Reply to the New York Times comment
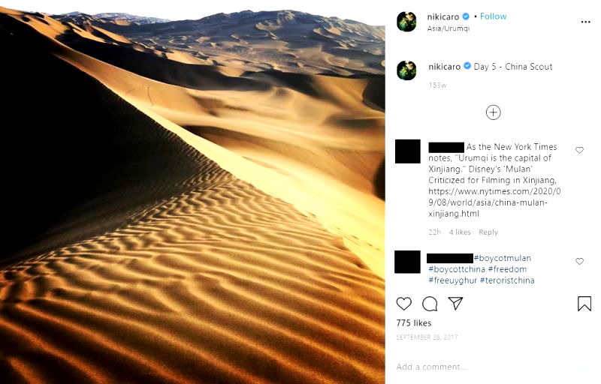Image resolution: width=601 pixels, height=384 pixels. coord(488,232)
